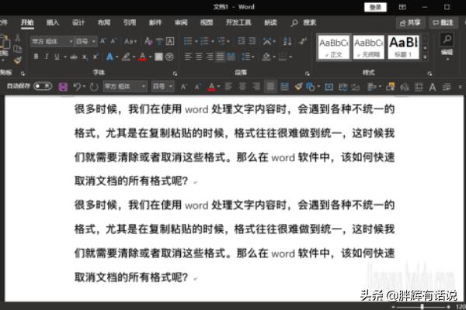
Task: Decrease the paragraph indent
Action: [x=242, y=41]
